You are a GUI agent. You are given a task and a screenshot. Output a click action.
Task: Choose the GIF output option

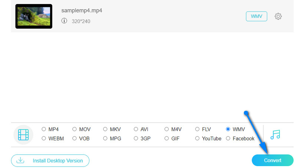pos(167,138)
